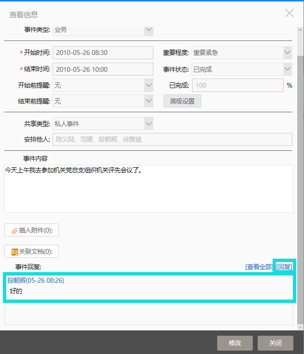The width and height of the screenshot is (304, 354).
Task: Click the 已完成 percentage field
Action: tap(237, 85)
